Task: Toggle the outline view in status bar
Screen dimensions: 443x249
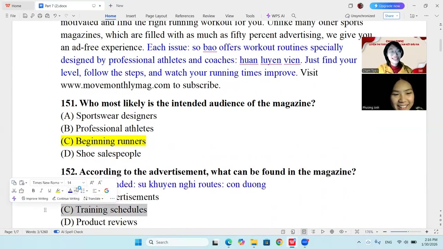Action: [x=313, y=232]
